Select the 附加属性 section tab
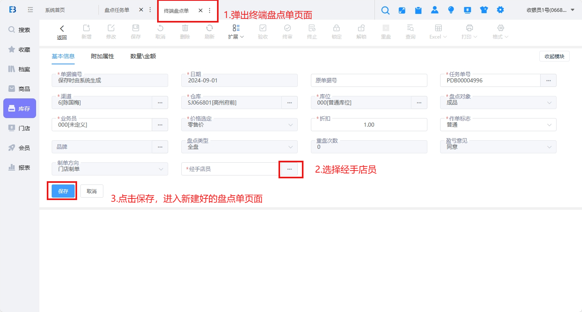Image resolution: width=582 pixels, height=312 pixels. [103, 57]
